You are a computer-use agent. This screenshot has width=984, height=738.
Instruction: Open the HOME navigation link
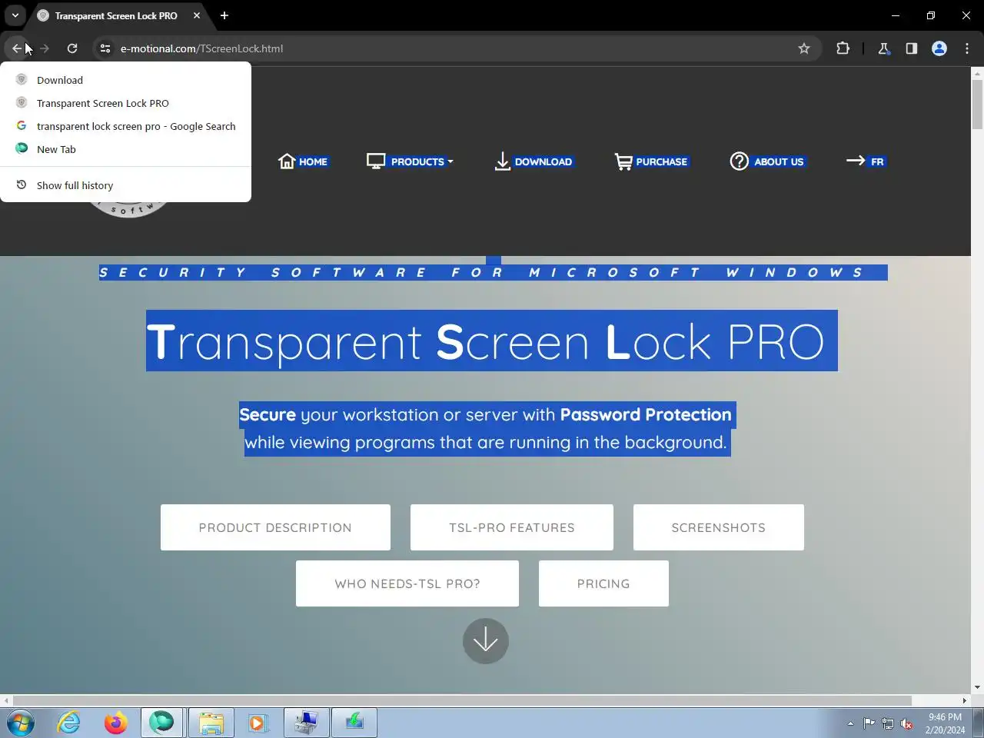(303, 161)
